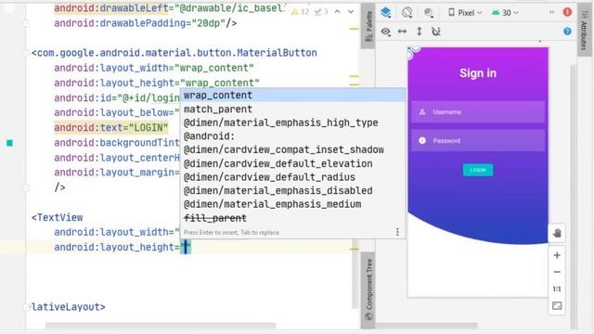Choose @dimen/material_emphasis_disabled suggestion
Viewport: 594px width, 334px height.
click(x=293, y=190)
